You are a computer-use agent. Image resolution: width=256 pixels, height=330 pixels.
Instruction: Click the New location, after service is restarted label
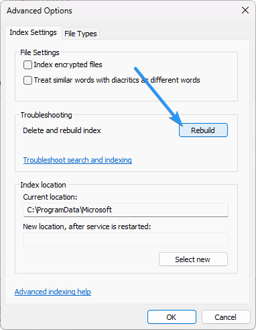pyautogui.click(x=87, y=226)
